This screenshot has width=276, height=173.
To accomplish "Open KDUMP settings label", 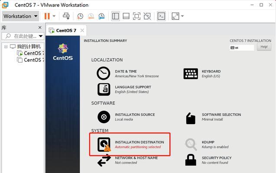I will tap(208, 142).
